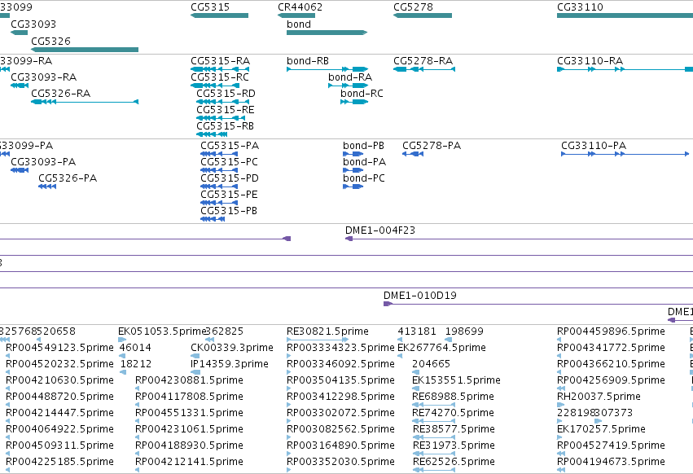The height and width of the screenshot is (474, 693).
Task: Select EST EK170257.5prime
Action: click(x=601, y=429)
